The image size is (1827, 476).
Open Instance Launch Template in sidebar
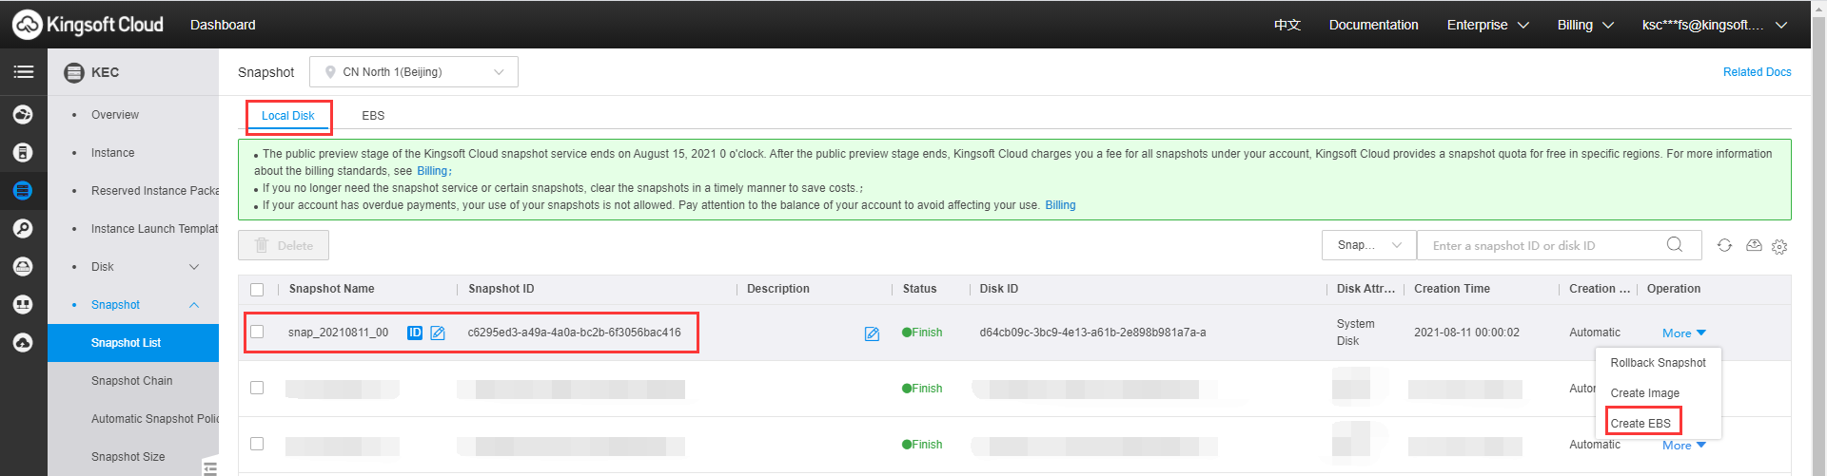[x=154, y=229]
